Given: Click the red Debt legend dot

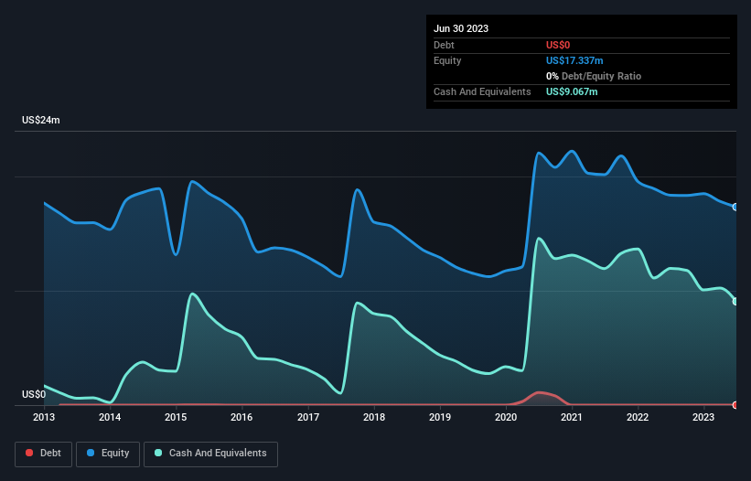Looking at the screenshot, I should [x=29, y=453].
